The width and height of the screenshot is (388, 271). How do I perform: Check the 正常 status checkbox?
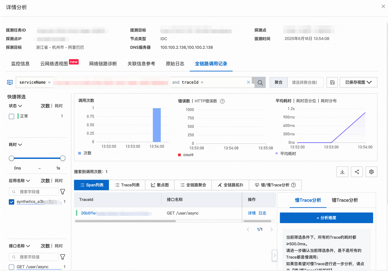point(12,116)
